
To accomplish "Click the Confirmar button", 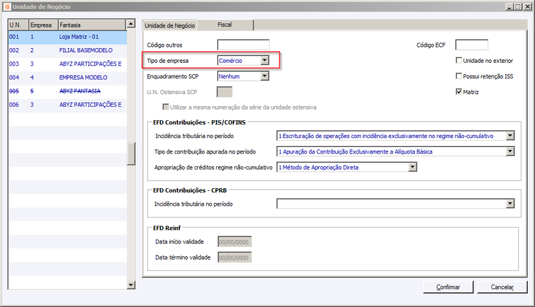I will coord(448,287).
